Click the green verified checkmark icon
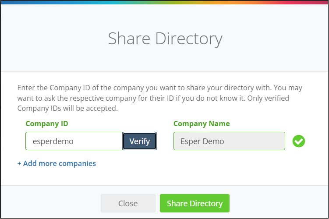 click(299, 141)
